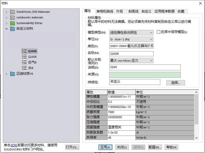Click the 热导率 value 48
Viewport: 205px width, 153px height.
pyautogui.click(x=121, y=138)
